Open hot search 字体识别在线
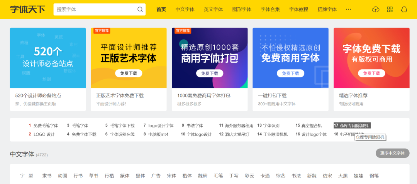This screenshot has width=417, height=184. [x=122, y=134]
